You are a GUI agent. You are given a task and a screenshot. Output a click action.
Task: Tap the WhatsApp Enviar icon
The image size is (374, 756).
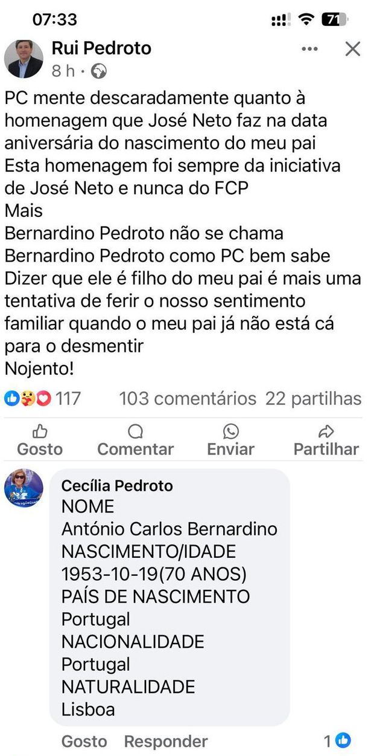[x=230, y=431]
